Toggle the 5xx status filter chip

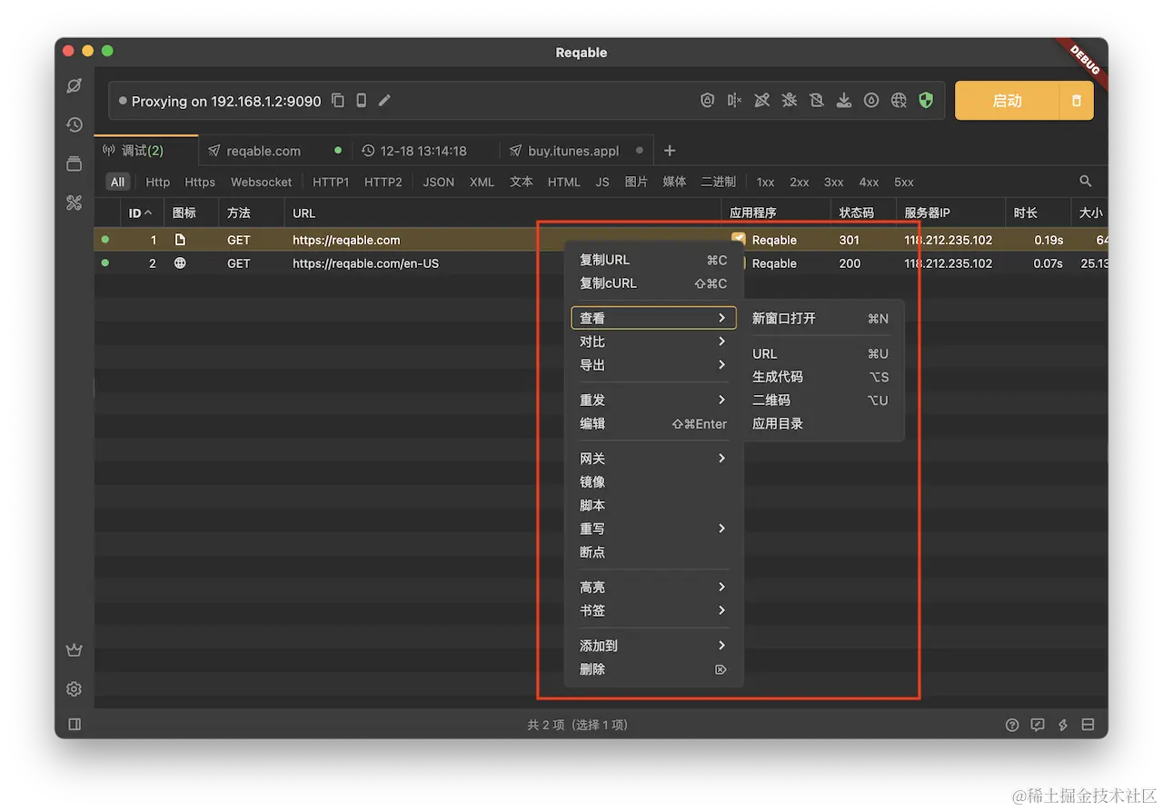904,182
